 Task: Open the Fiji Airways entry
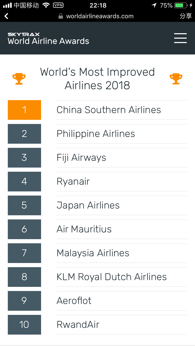pos(81,158)
